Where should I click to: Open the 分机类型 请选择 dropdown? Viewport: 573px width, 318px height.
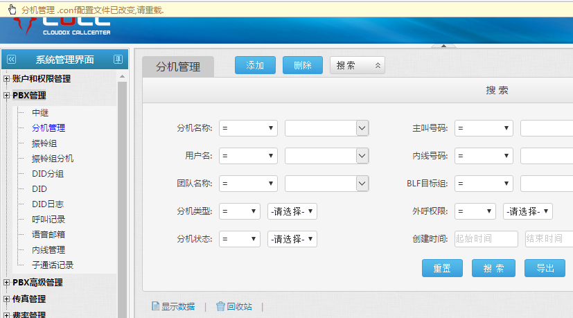click(x=292, y=211)
